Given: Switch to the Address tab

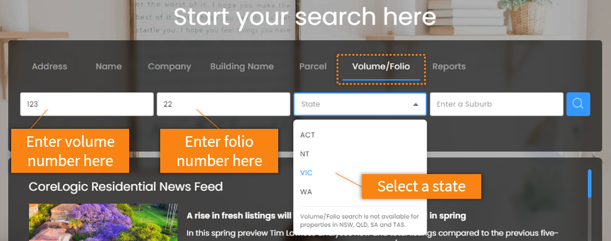Looking at the screenshot, I should point(50,66).
